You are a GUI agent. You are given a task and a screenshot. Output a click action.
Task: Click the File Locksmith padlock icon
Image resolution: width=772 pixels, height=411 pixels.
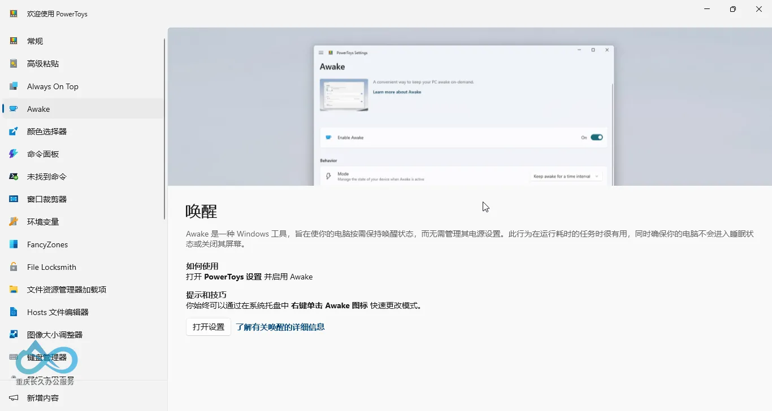pyautogui.click(x=14, y=267)
